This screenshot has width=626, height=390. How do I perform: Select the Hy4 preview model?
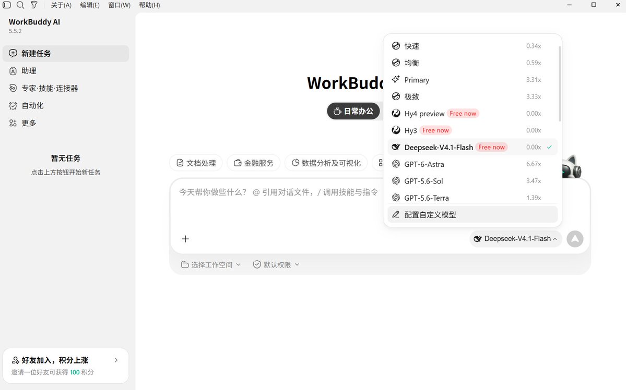[473, 113]
